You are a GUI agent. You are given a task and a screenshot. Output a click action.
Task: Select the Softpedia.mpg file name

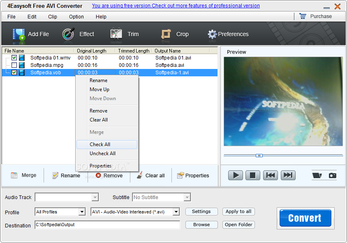pyautogui.click(x=47, y=65)
